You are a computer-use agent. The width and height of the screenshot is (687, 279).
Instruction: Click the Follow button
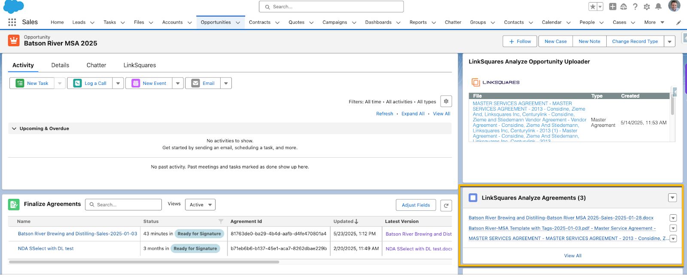520,42
